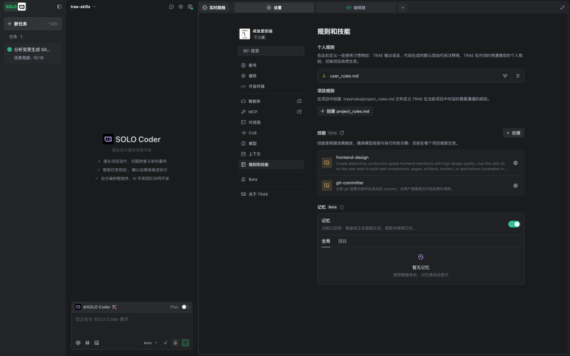This screenshot has height=356, width=570.
Task: Open settings gear for git-committer skill
Action: coord(515,186)
